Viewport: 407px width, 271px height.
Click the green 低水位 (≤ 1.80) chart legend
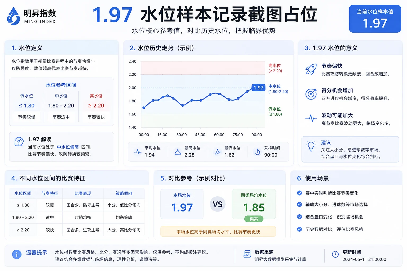[275, 111]
